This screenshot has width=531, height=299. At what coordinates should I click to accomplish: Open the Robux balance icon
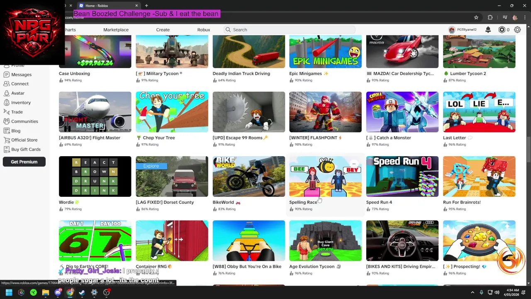[502, 29]
